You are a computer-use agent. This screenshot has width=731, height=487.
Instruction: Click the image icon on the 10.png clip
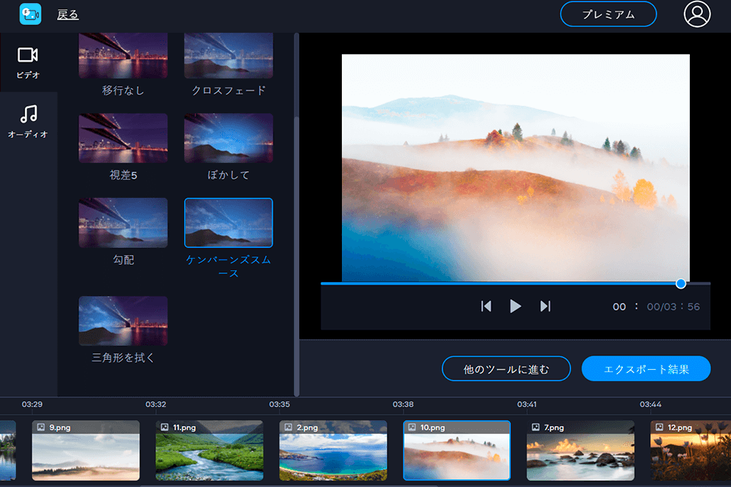tap(413, 427)
